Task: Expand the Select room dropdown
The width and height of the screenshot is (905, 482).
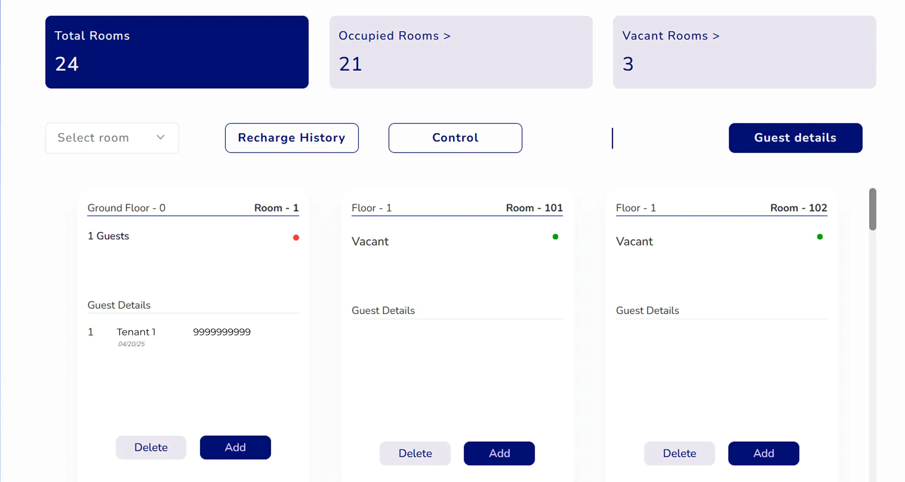Action: 112,138
